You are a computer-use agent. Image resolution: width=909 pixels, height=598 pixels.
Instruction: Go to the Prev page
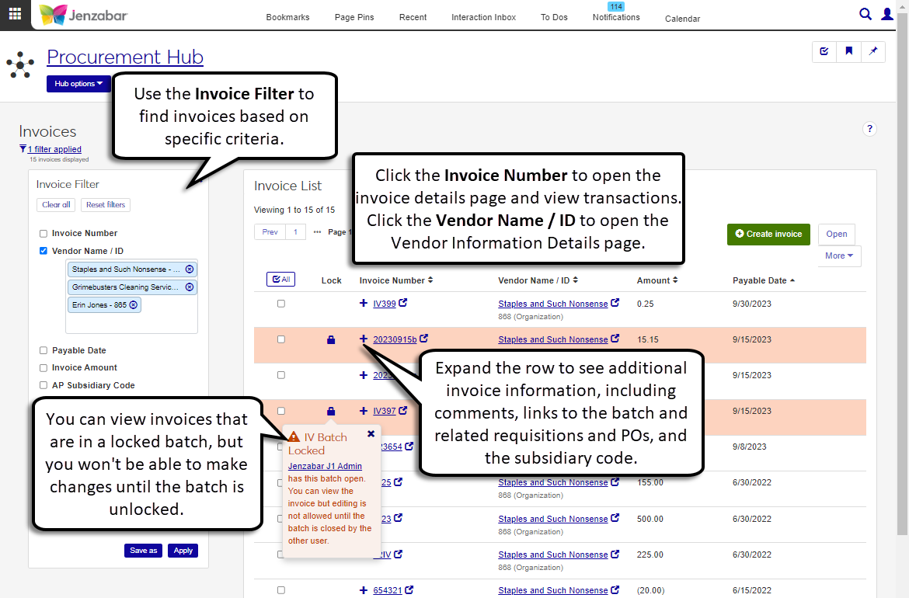point(270,231)
